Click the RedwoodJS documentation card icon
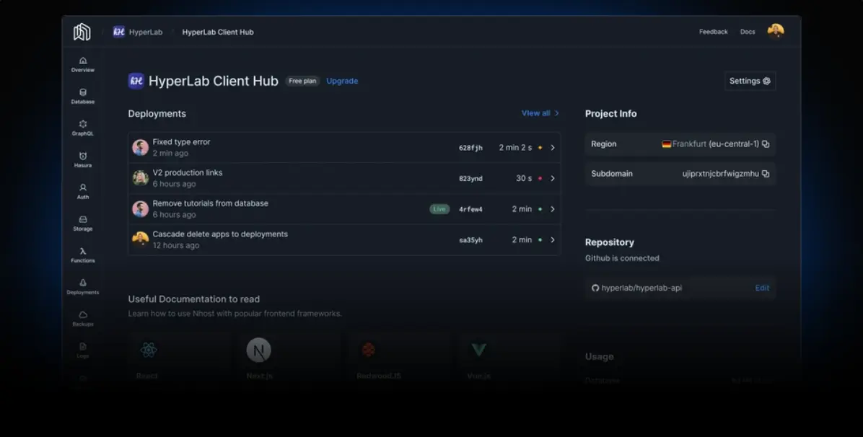The height and width of the screenshot is (437, 863). coord(369,350)
